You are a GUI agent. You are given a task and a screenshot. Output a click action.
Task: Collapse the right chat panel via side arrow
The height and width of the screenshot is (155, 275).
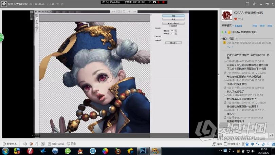(219, 74)
